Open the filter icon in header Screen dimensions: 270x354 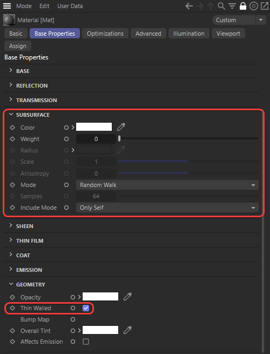point(232,6)
